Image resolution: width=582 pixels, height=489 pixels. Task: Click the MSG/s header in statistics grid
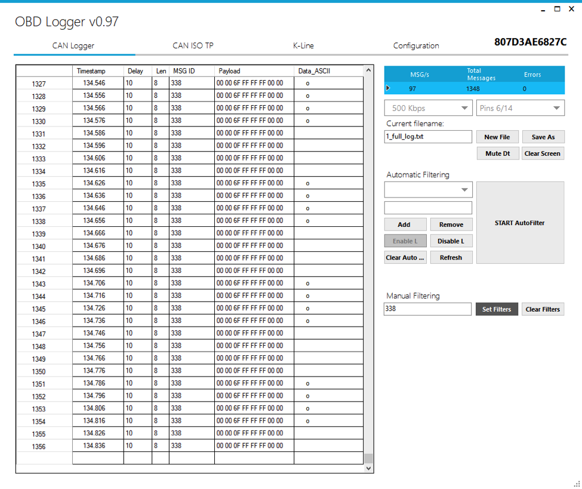(420, 75)
